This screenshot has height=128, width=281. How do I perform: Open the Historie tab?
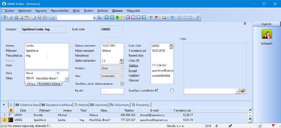pos(82,105)
